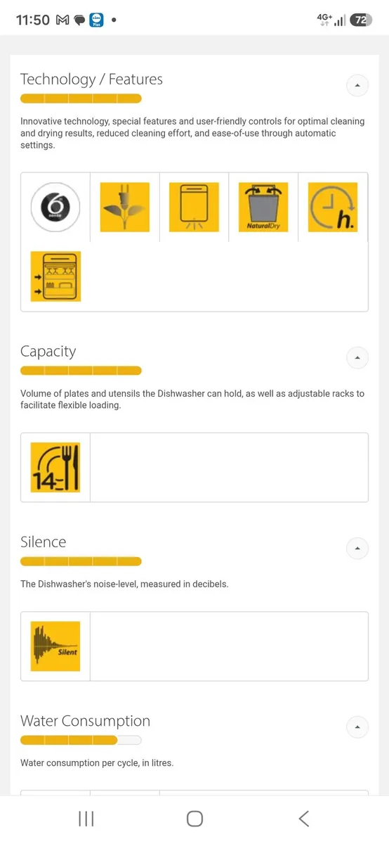Tap the Technology / Features heading
389x844 pixels.
[x=91, y=79]
